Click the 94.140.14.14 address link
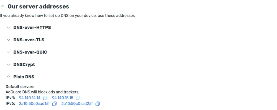Viewport: 277px width, 110px height. click(30, 98)
